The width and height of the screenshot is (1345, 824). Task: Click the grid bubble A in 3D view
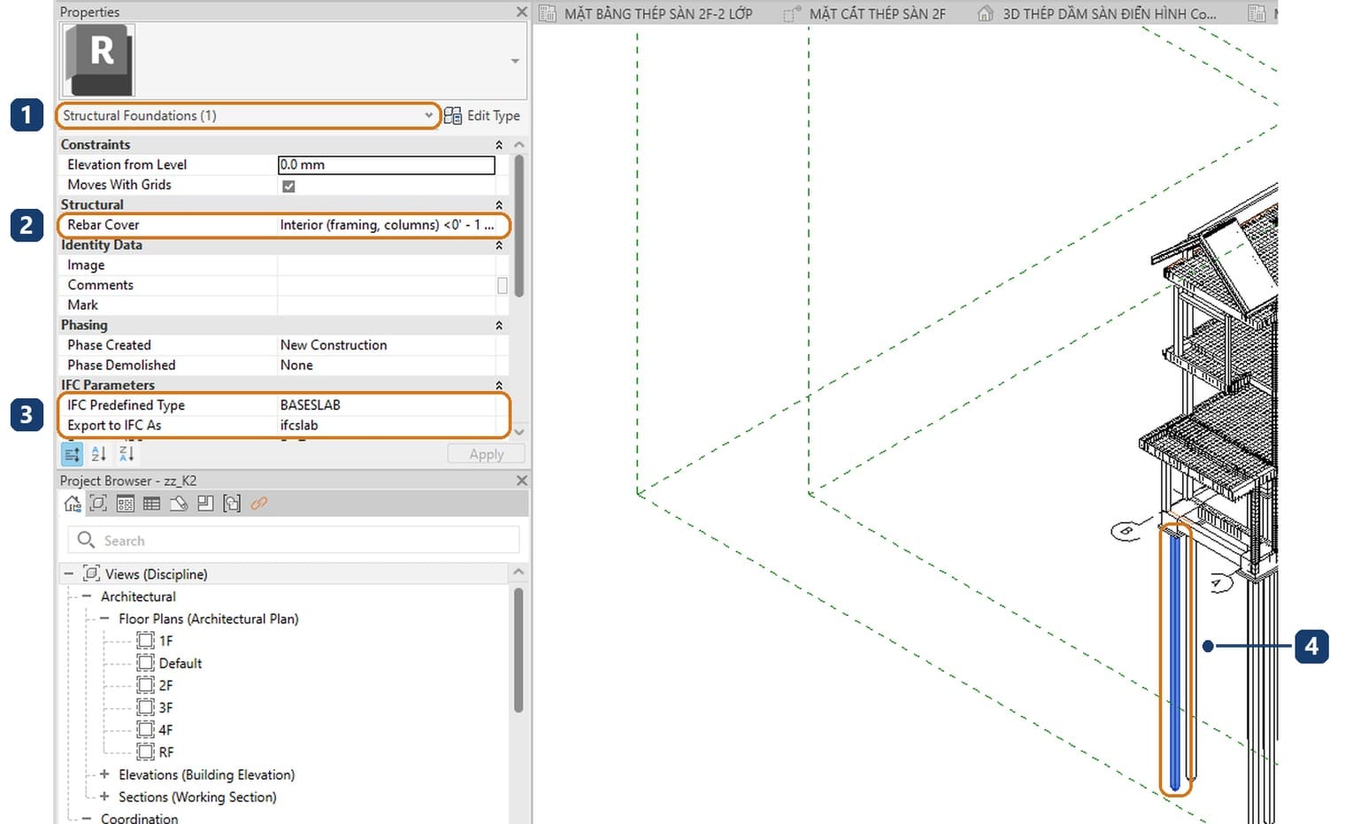click(x=1220, y=583)
